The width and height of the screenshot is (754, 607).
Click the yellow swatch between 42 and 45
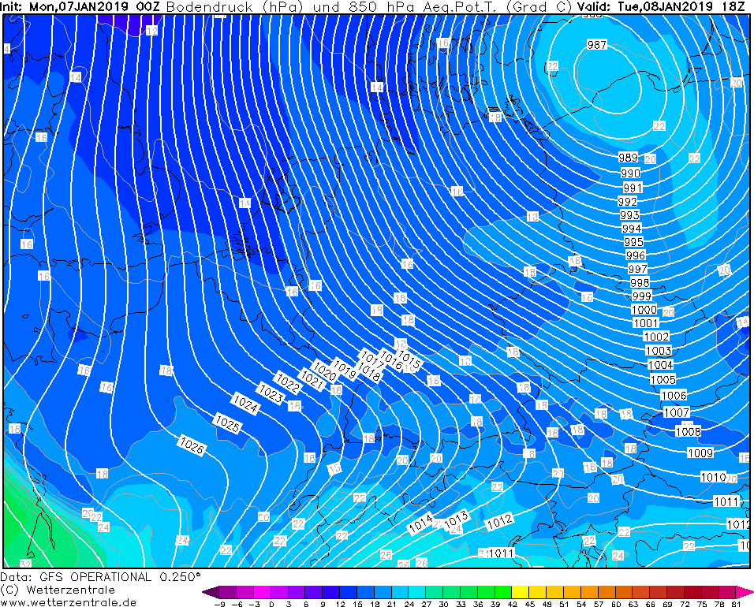point(520,591)
